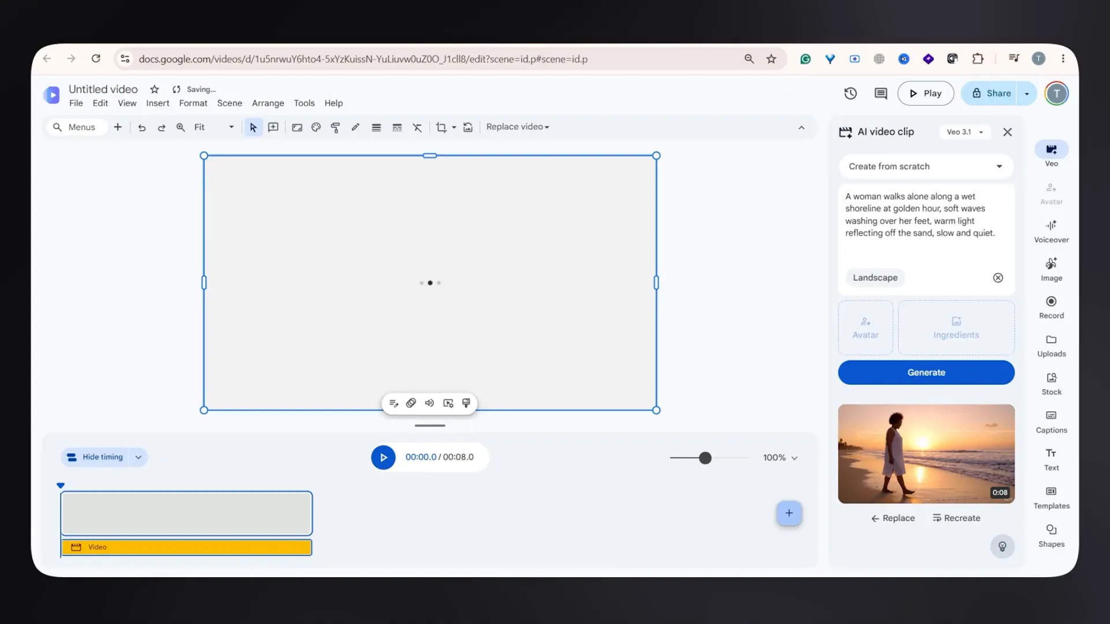Collapse the toolbar with the chevron
The image size is (1110, 624).
click(801, 128)
